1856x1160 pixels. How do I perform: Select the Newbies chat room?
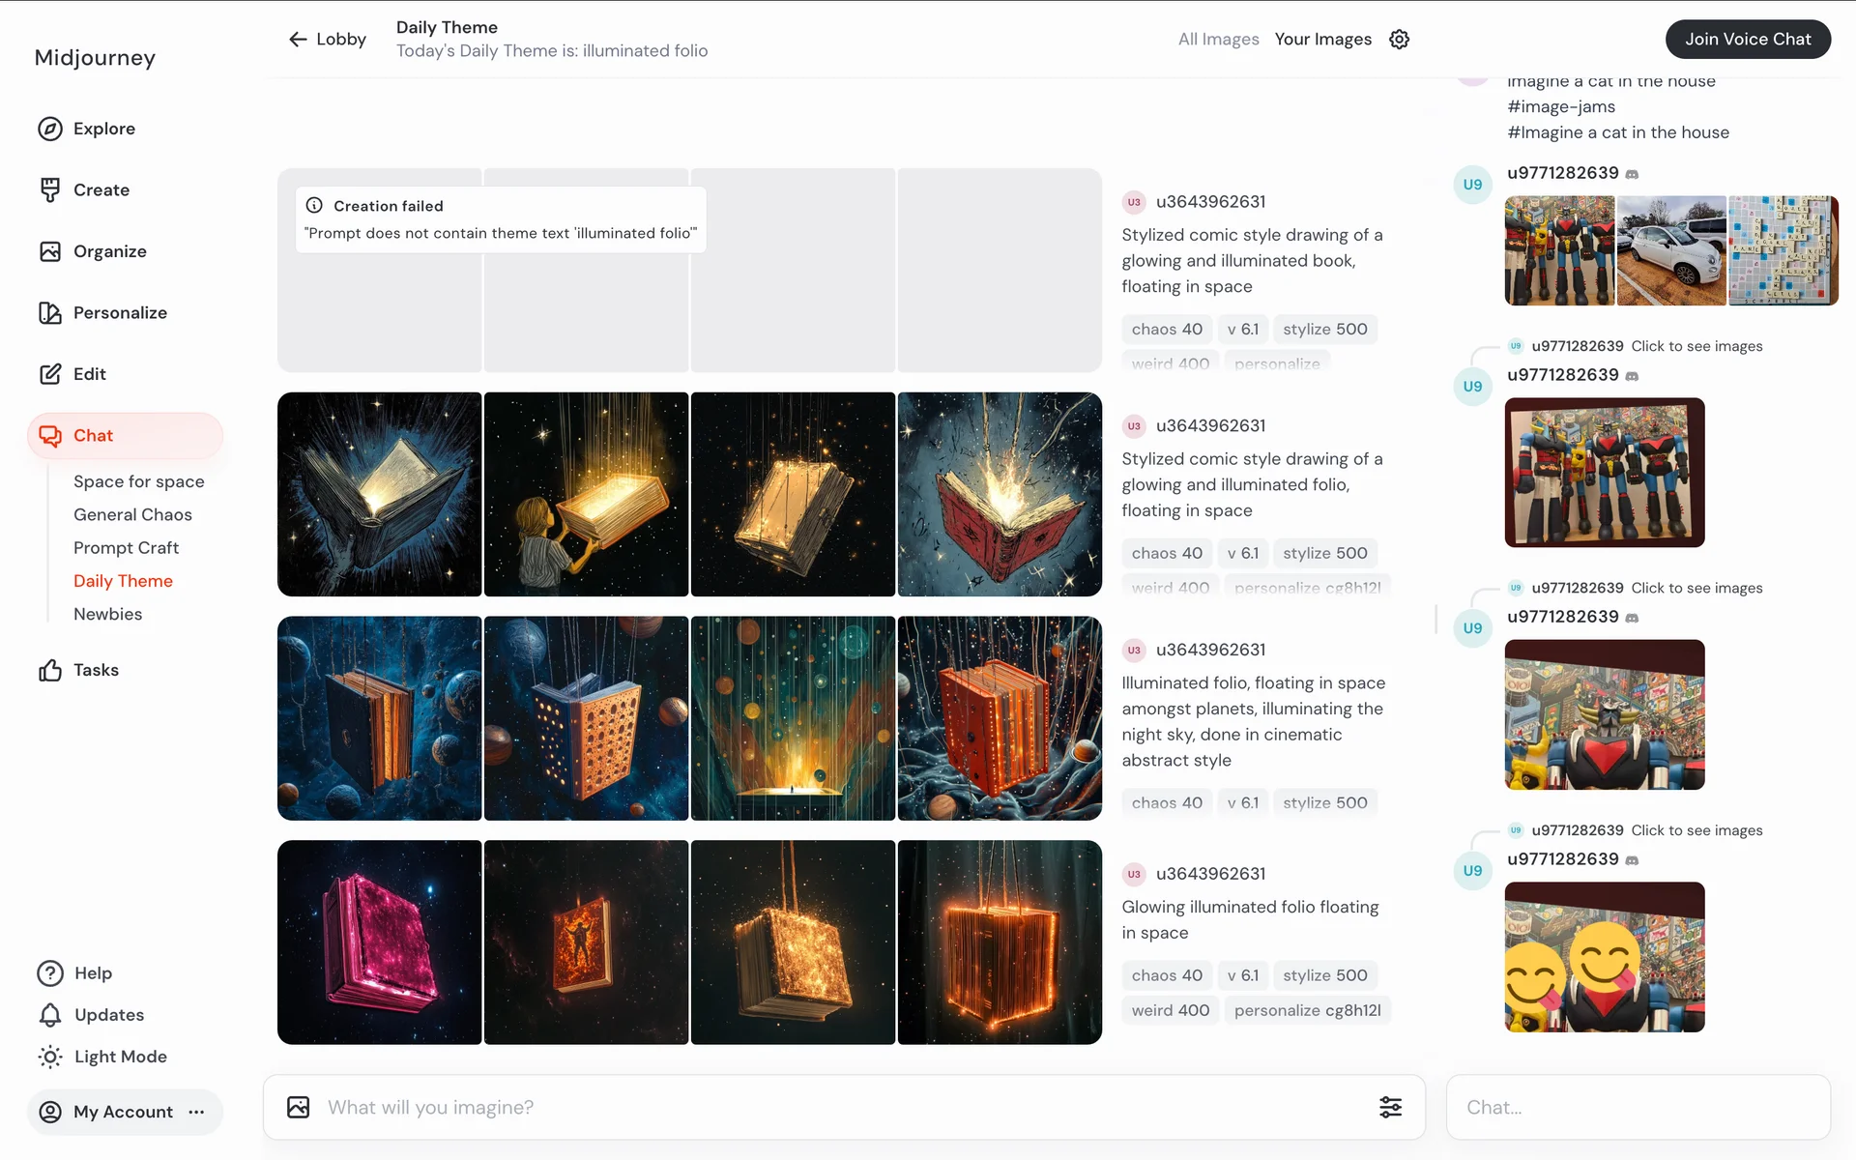(107, 614)
